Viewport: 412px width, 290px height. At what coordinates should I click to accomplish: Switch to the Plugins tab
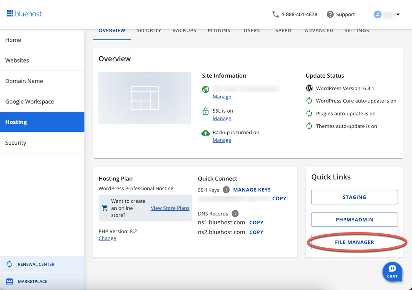(219, 31)
